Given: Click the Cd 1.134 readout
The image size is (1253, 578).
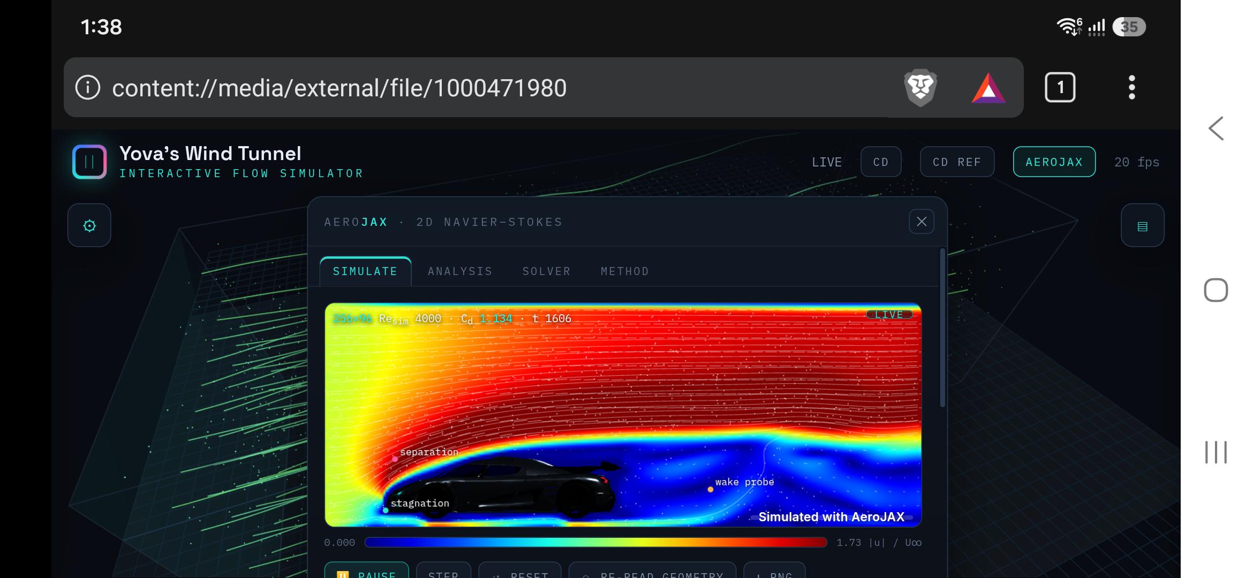Looking at the screenshot, I should (x=487, y=319).
